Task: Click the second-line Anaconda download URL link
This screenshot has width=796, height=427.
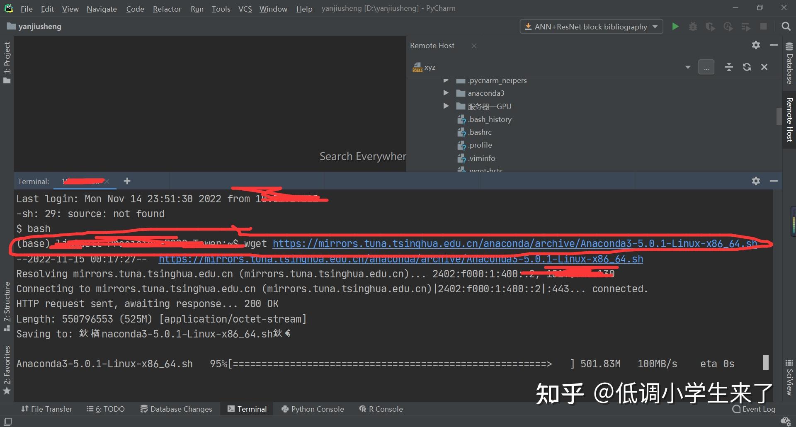Action: click(x=400, y=259)
